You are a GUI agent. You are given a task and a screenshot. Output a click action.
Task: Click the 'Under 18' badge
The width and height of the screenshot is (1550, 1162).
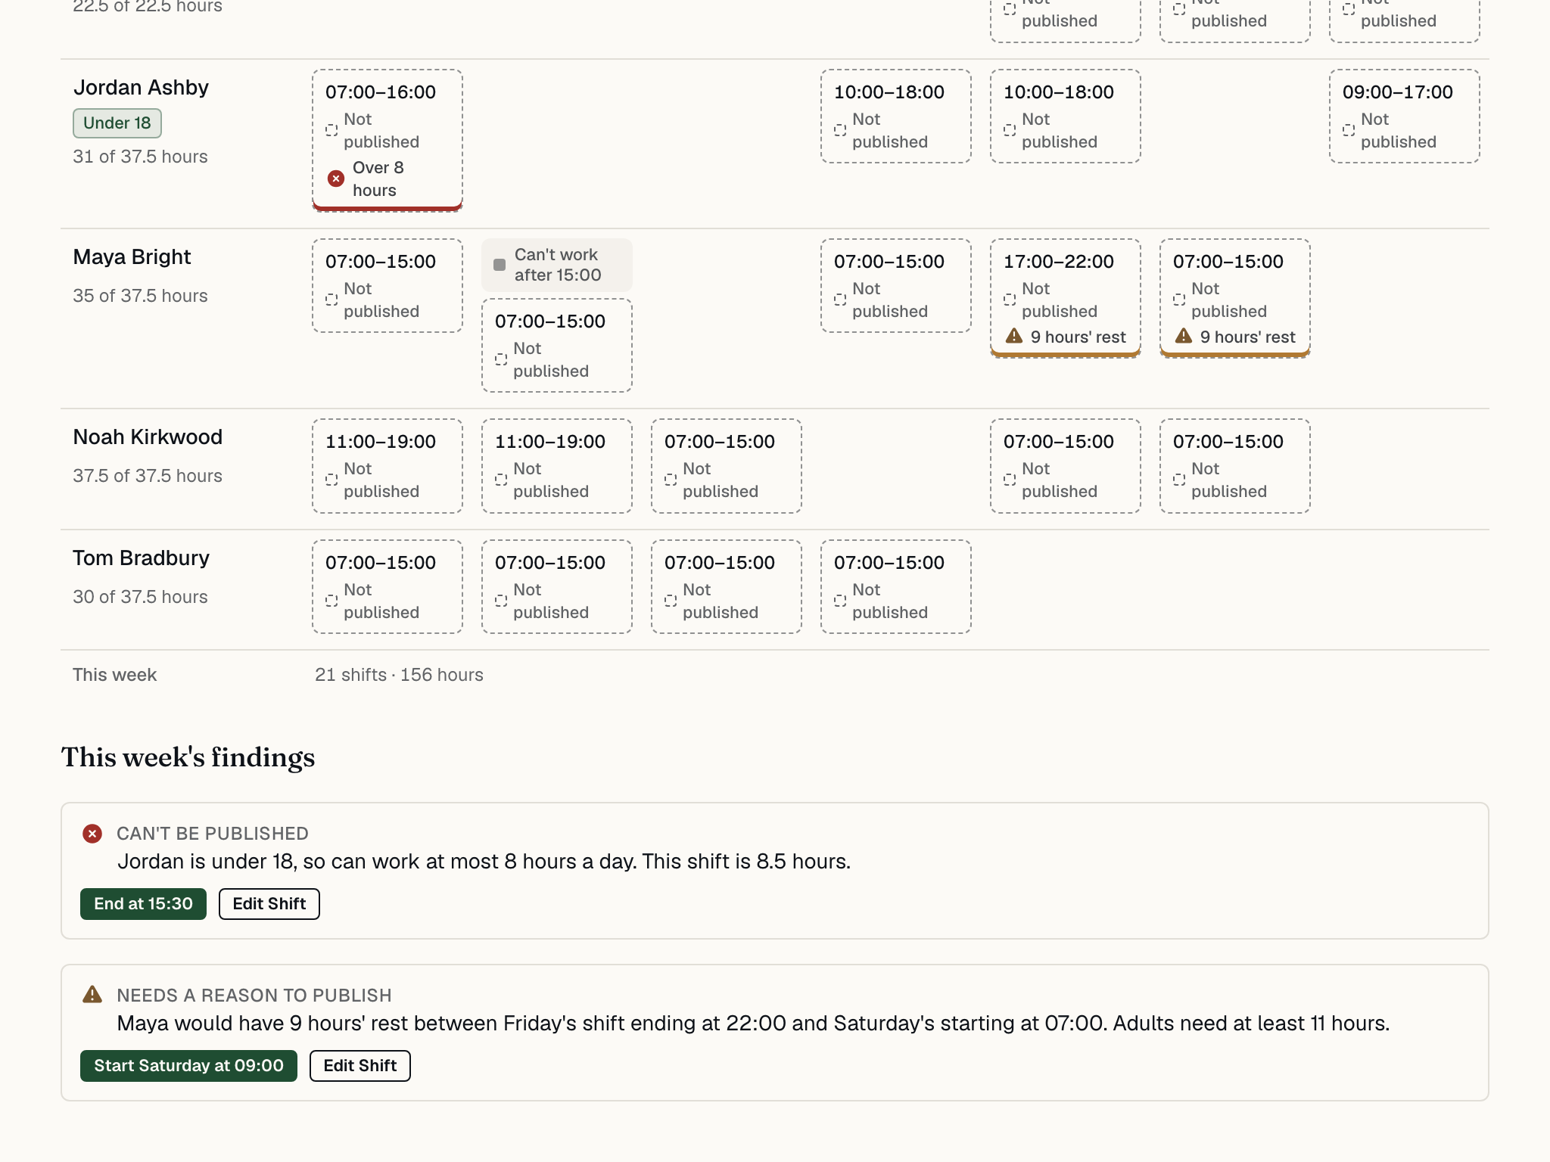click(x=117, y=123)
